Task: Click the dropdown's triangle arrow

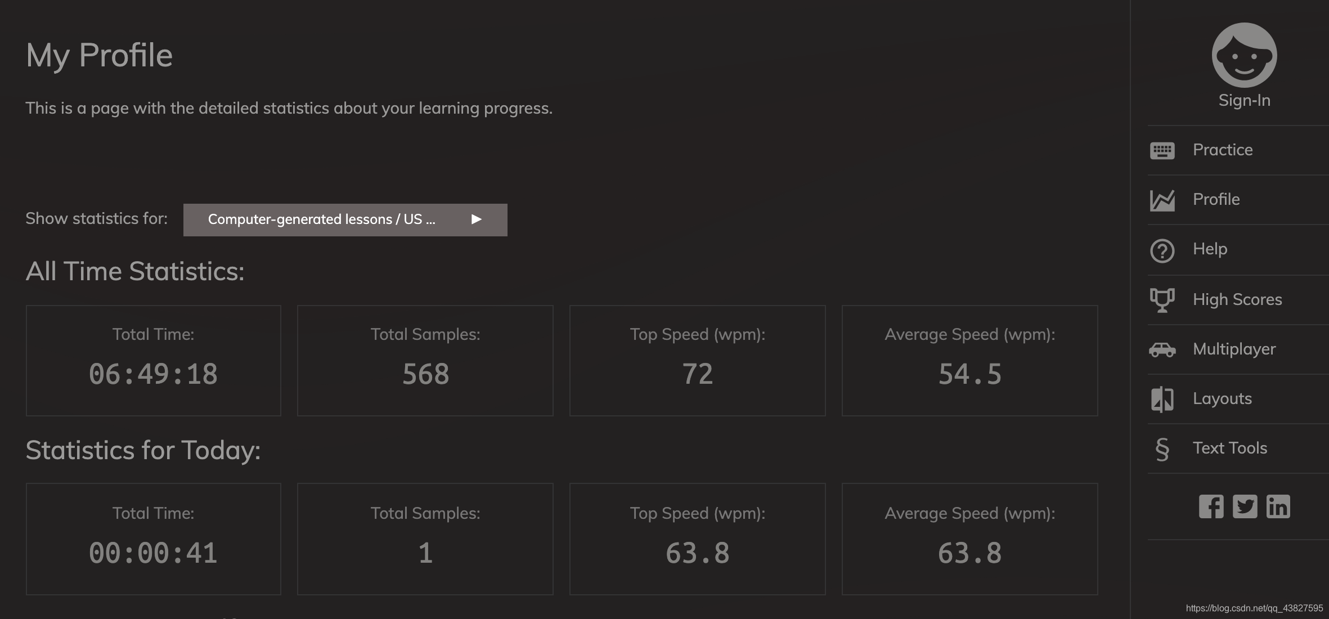Action: (x=476, y=219)
